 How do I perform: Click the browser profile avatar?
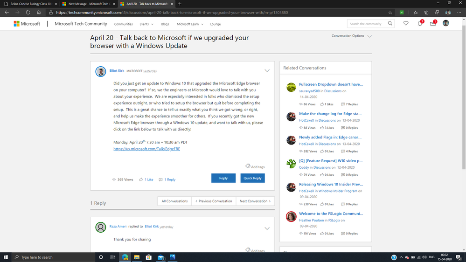[448, 13]
